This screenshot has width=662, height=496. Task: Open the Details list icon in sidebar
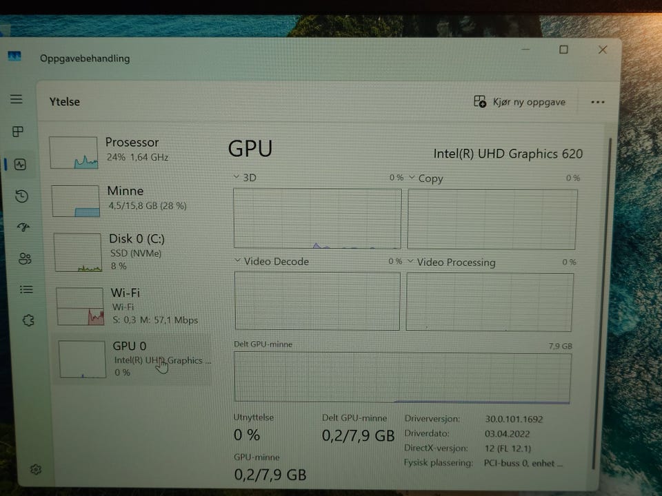[26, 289]
